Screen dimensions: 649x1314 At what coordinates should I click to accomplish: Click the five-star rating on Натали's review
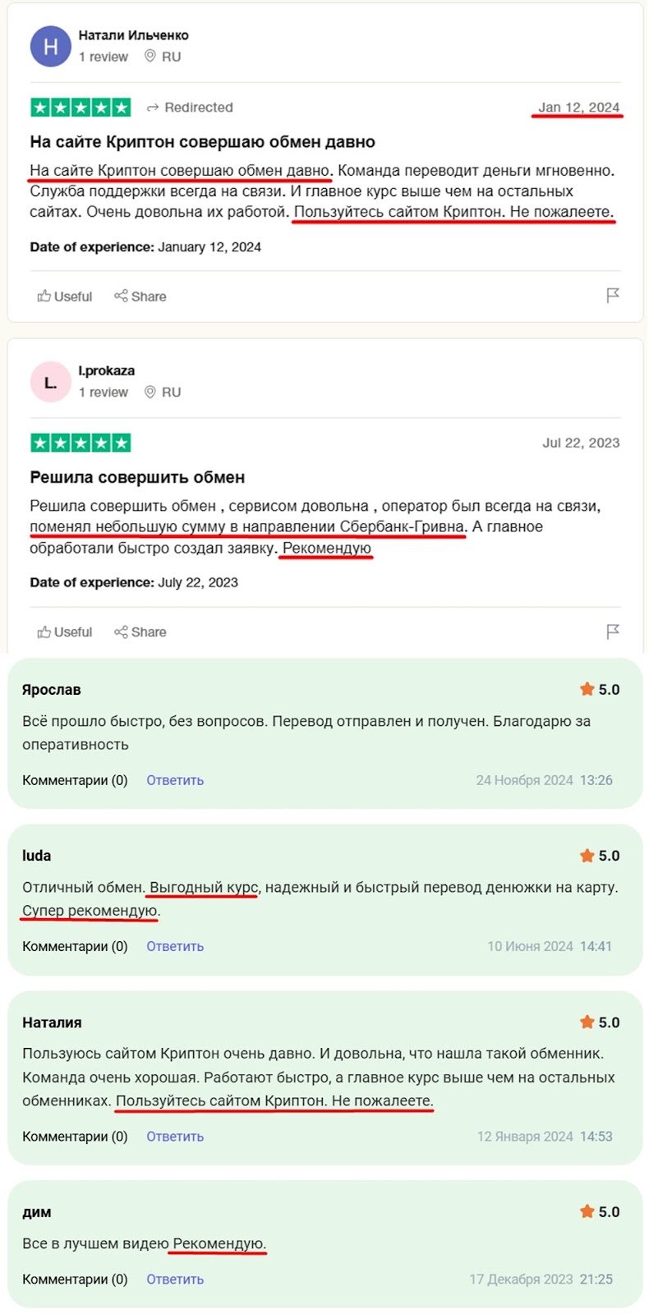click(81, 108)
